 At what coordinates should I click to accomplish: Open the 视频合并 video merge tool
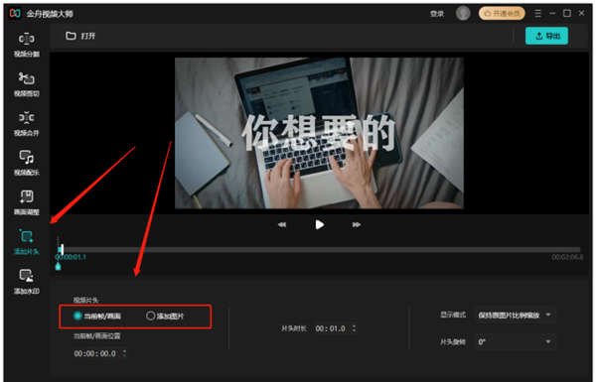tap(27, 124)
